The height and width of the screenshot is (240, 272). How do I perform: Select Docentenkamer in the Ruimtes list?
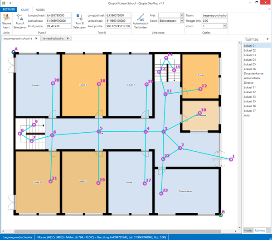coord(254,73)
